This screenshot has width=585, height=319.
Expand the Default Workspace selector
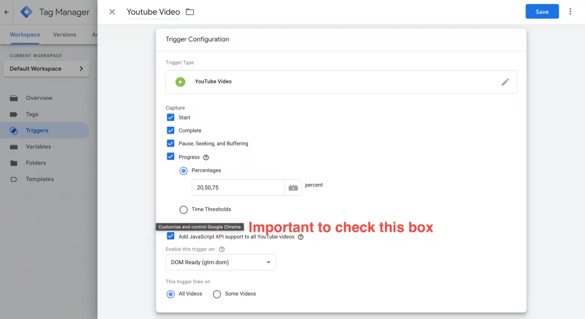coord(46,68)
